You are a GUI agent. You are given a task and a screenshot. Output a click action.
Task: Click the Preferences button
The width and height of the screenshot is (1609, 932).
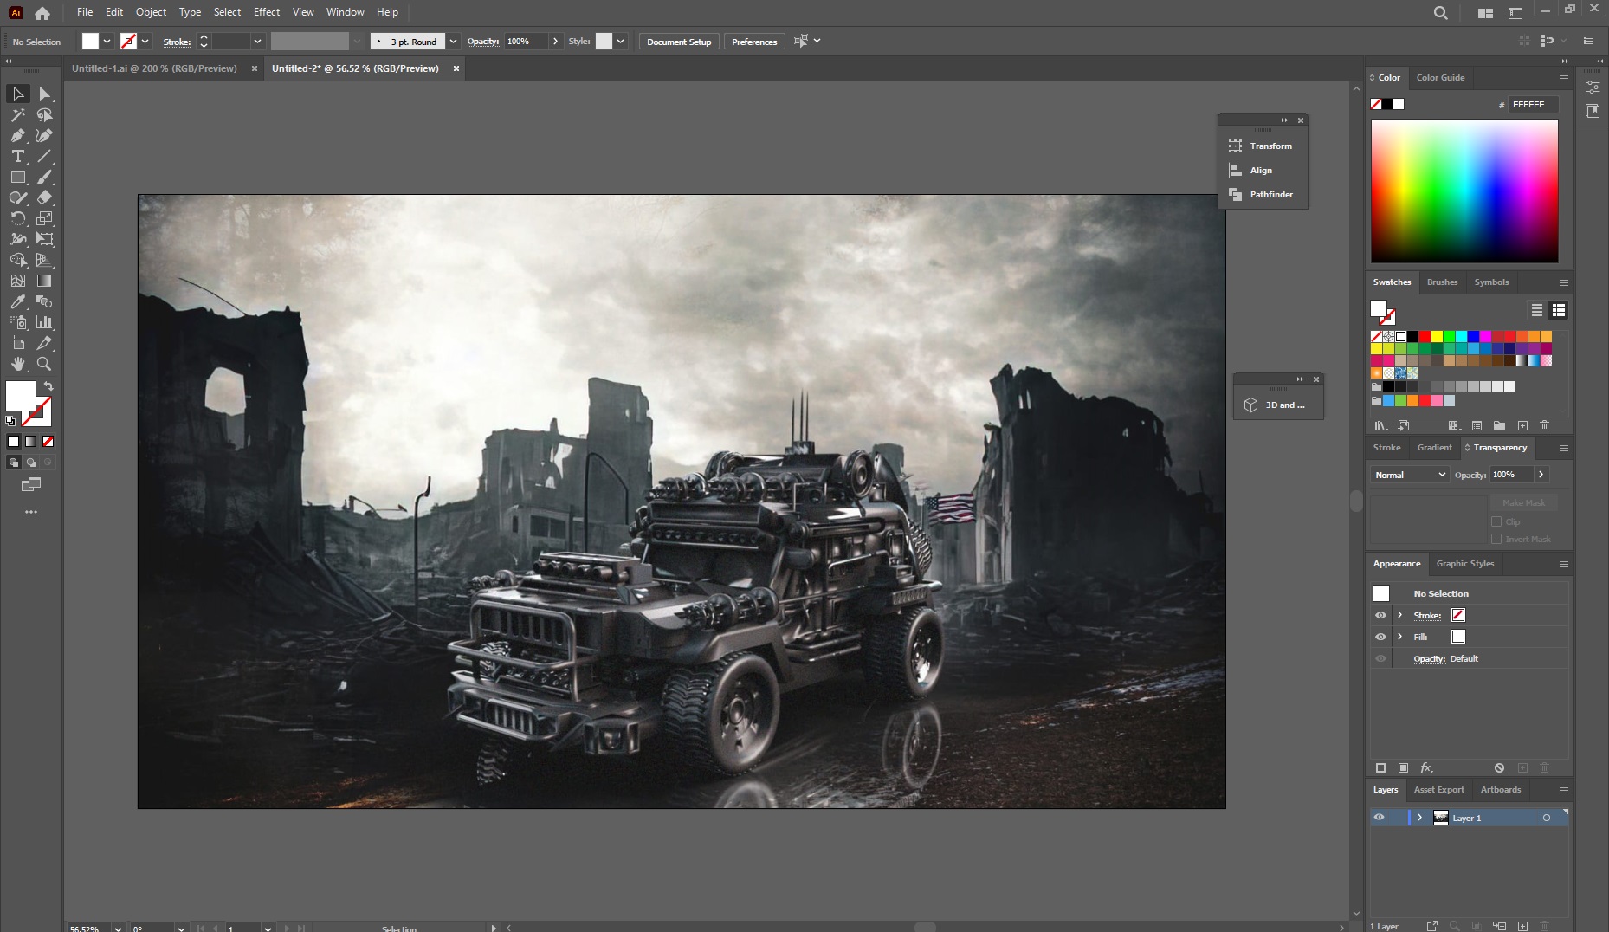coord(753,42)
